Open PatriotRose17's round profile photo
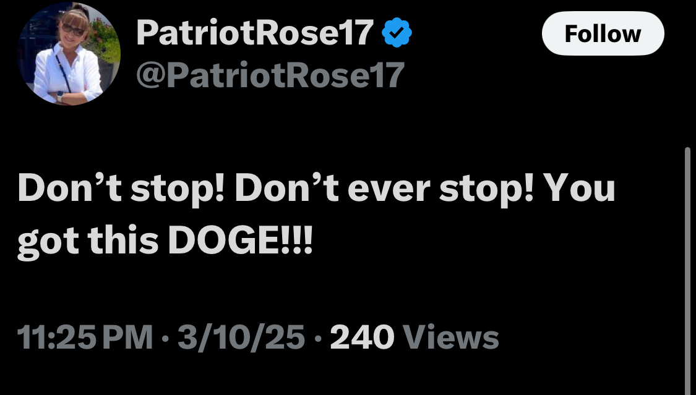This screenshot has height=395, width=696. tap(68, 53)
